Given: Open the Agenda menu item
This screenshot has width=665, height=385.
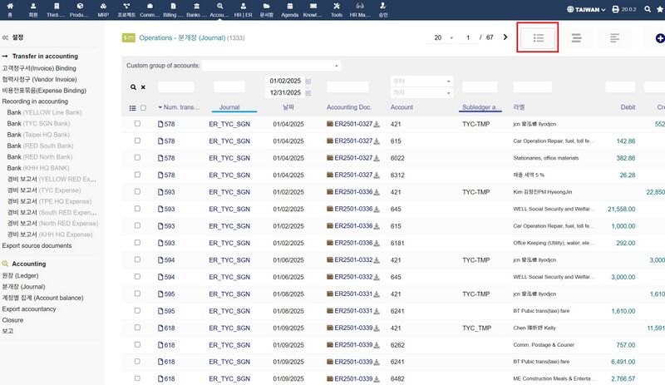Looking at the screenshot, I should click(289, 9).
